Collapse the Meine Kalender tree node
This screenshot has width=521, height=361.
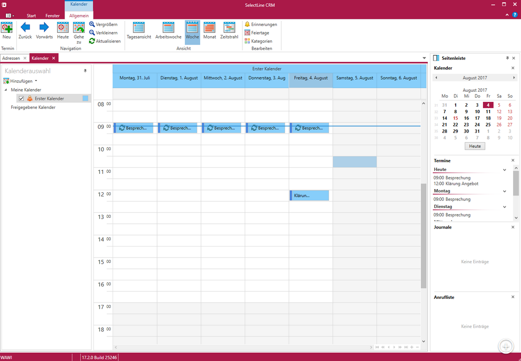click(x=6, y=90)
